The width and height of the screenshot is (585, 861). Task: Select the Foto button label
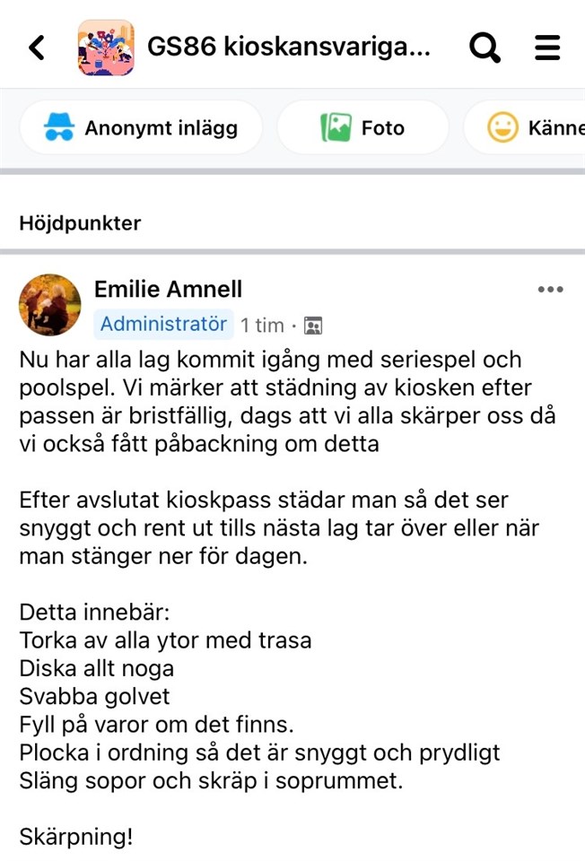tap(383, 128)
